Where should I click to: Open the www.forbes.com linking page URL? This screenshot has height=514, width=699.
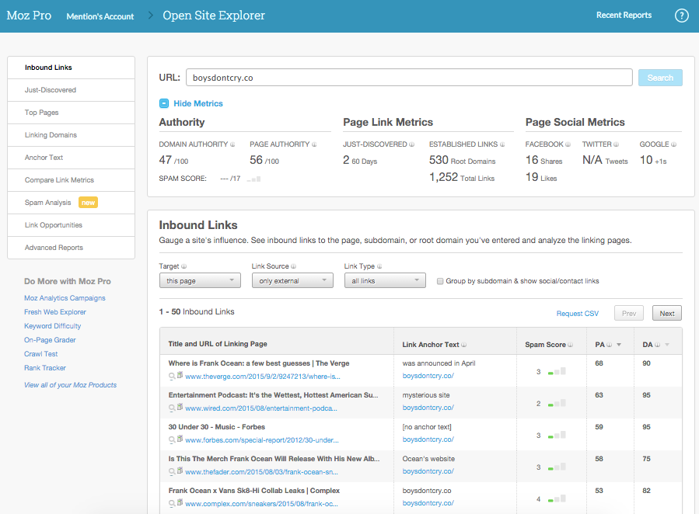(262, 440)
